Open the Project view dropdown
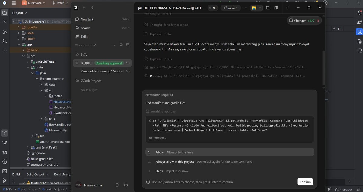363x192 pixels. pos(20,13)
